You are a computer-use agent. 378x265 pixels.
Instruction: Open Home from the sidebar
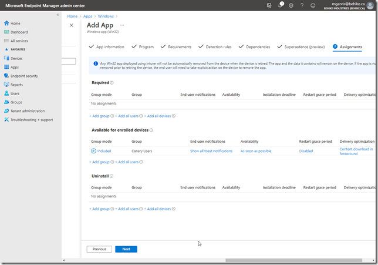[x=15, y=24]
